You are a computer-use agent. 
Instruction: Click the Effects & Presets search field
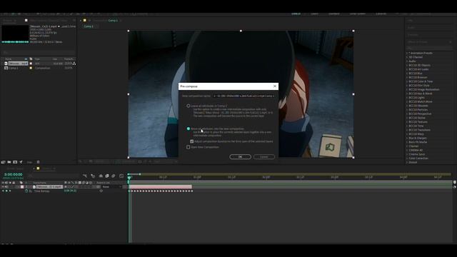click(x=429, y=48)
